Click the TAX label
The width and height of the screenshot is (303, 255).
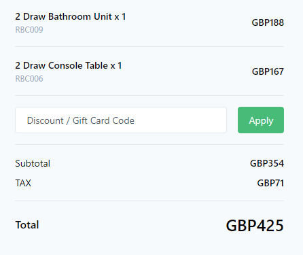23,183
